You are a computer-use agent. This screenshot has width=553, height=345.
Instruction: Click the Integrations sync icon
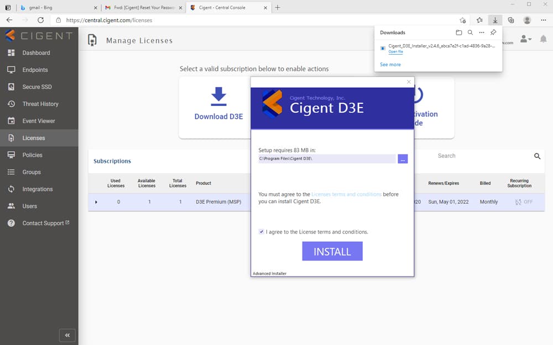click(x=11, y=189)
